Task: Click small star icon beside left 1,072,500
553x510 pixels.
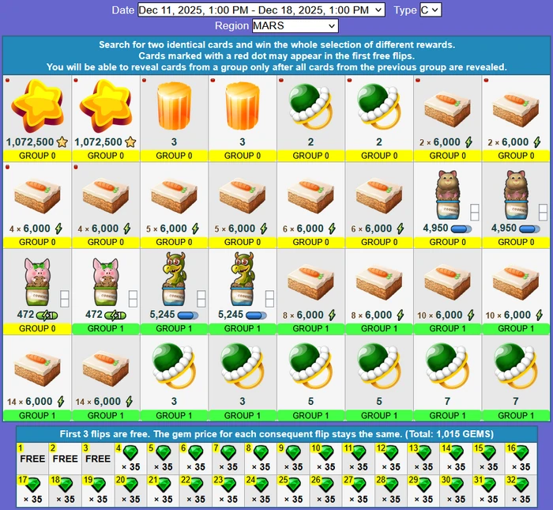Action: pyautogui.click(x=62, y=142)
